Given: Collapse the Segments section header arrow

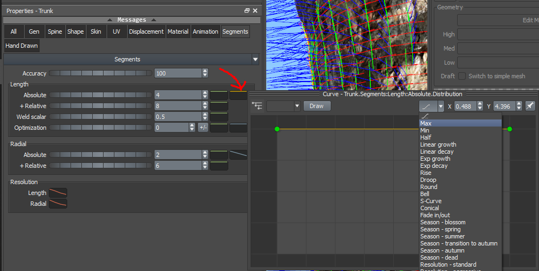Looking at the screenshot, I should click(255, 59).
